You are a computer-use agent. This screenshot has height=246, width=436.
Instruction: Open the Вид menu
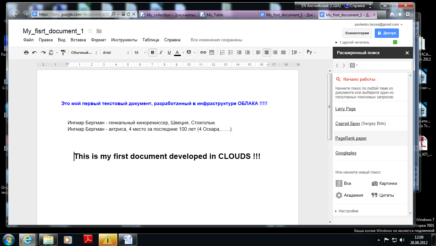[62, 40]
